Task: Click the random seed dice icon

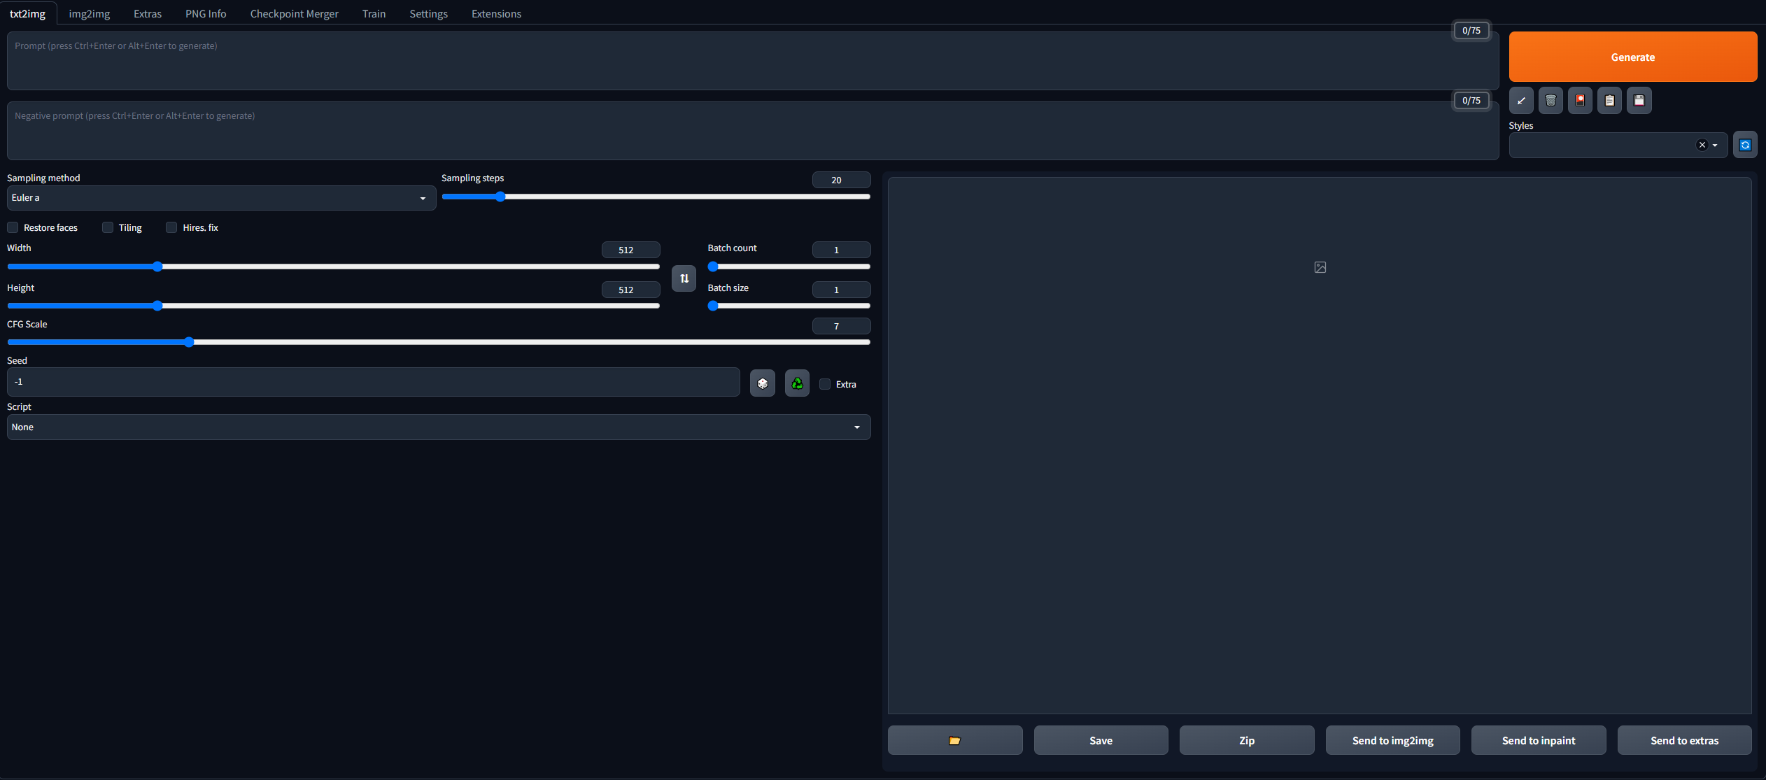Action: pos(762,383)
